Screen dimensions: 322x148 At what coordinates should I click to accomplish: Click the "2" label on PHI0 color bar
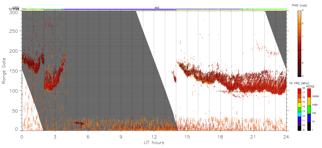(303, 24)
